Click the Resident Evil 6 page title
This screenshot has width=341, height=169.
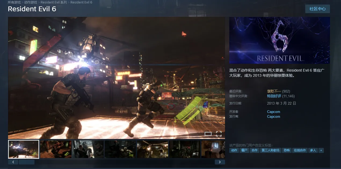pos(32,9)
